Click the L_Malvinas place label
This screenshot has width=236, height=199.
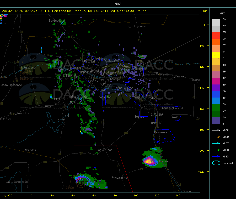pyautogui.click(x=103, y=97)
